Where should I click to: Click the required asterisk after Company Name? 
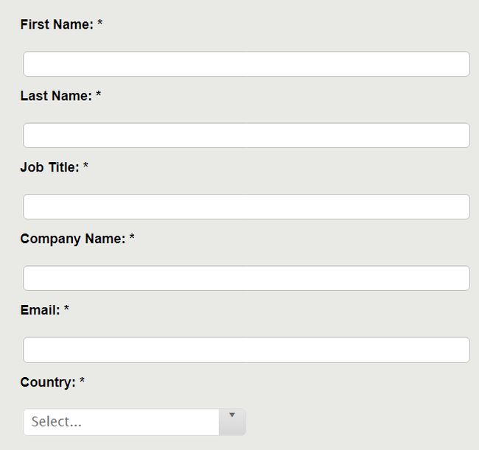(x=132, y=238)
